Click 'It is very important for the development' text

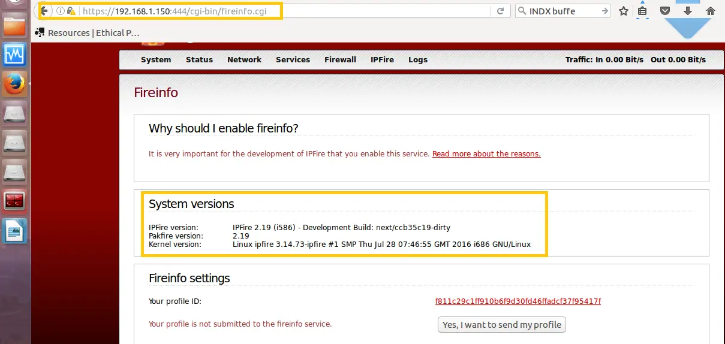point(289,154)
